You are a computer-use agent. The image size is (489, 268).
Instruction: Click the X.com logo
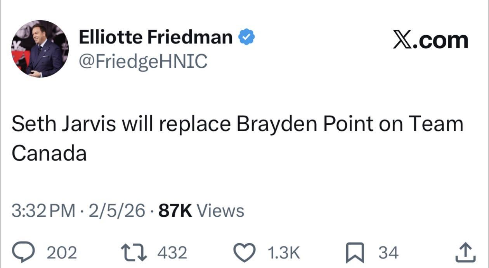pos(430,40)
